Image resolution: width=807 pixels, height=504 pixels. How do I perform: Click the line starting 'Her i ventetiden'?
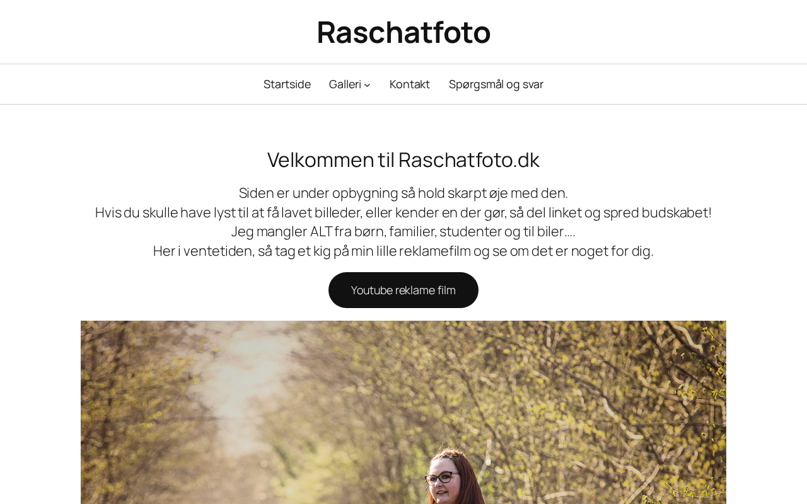403,251
